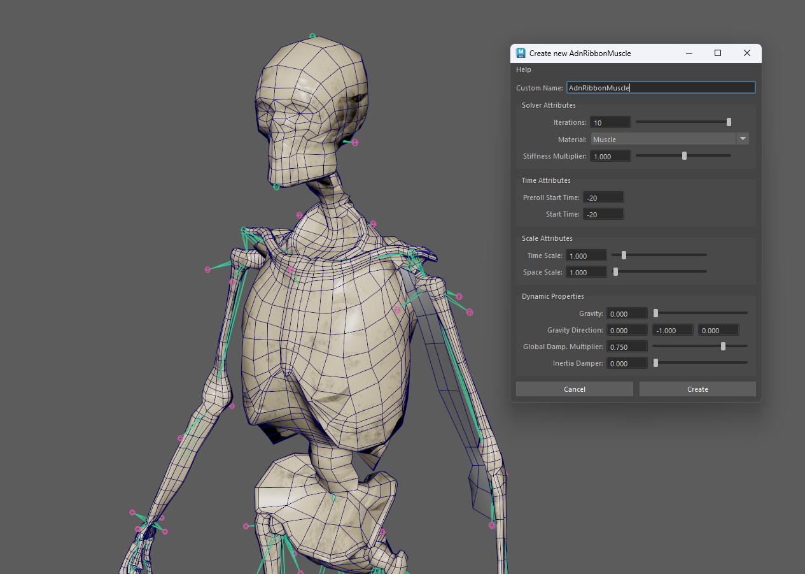This screenshot has width=805, height=574.
Task: Select the Preroll Start Time field
Action: [603, 198]
